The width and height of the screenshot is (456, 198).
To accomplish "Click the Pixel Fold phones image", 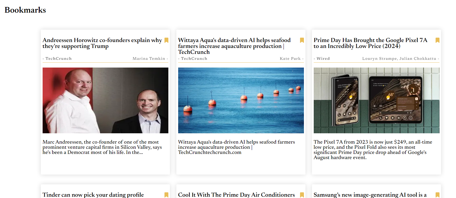I will tap(376, 100).
